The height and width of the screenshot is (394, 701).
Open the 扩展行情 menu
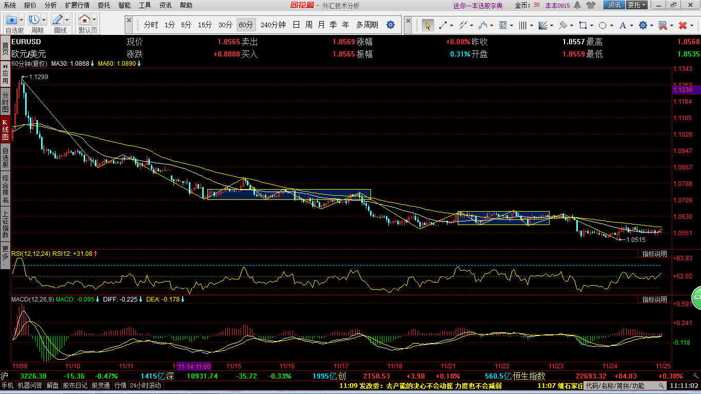77,5
